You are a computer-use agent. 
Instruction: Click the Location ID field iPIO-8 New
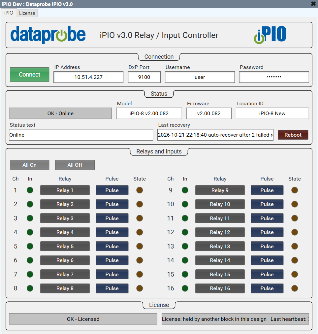coord(272,113)
